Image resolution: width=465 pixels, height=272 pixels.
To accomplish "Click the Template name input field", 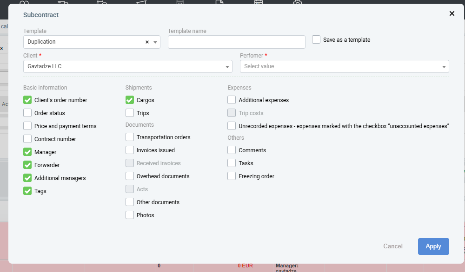I will (x=236, y=42).
